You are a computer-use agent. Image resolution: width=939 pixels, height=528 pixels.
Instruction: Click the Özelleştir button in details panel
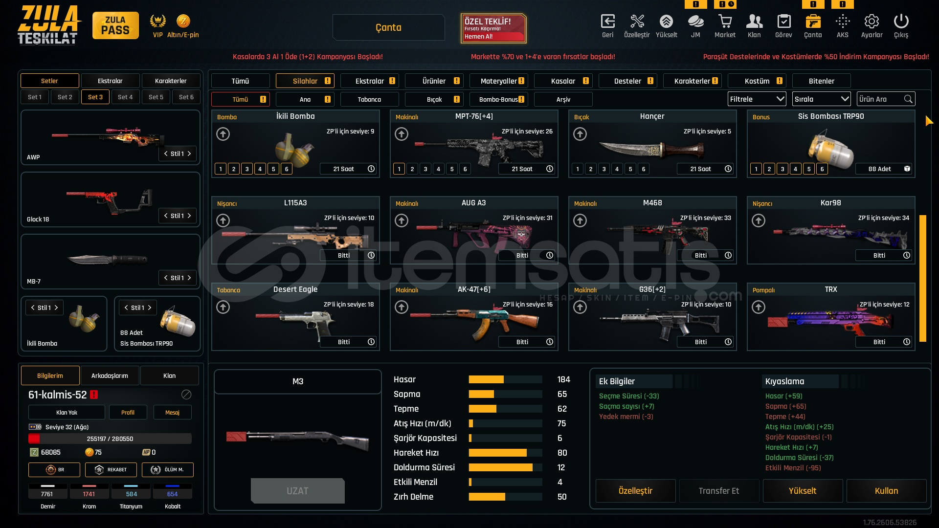click(x=635, y=491)
